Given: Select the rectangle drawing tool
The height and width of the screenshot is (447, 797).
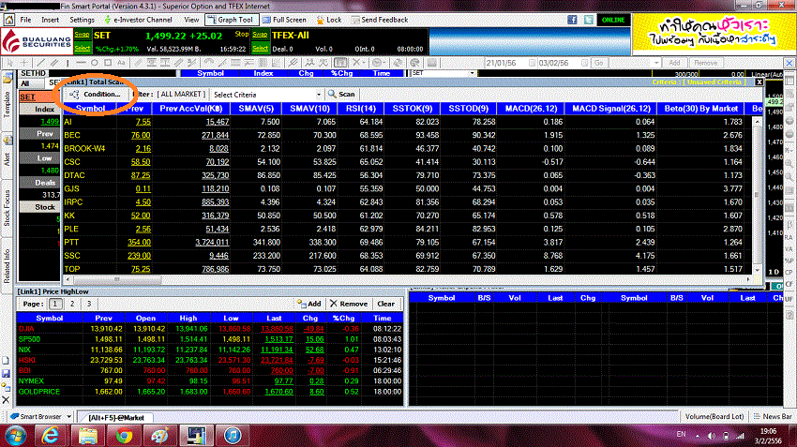Looking at the screenshot, I should coord(108,63).
